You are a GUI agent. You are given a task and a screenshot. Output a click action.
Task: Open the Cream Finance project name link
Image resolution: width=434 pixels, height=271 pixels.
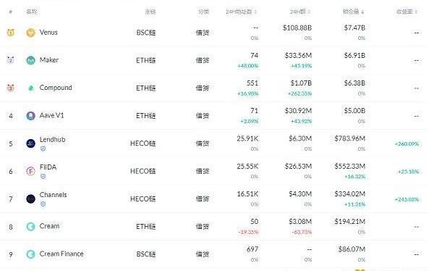pos(61,254)
